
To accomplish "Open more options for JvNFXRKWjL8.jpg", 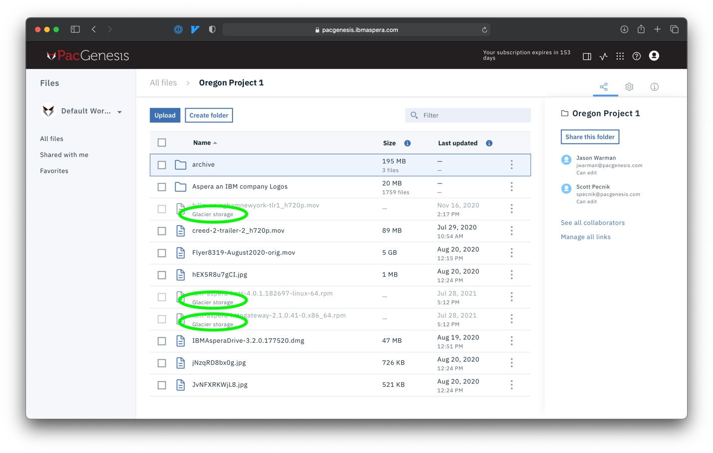I will pos(511,385).
